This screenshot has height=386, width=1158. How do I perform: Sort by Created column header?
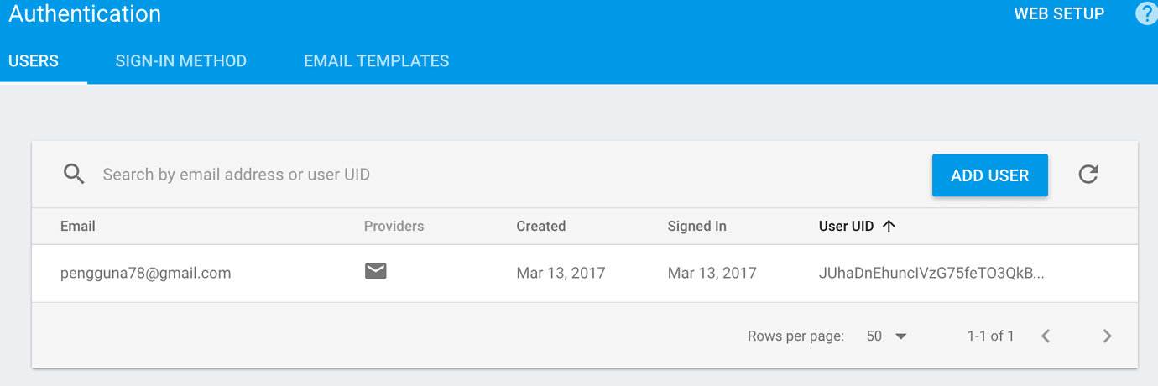pos(541,226)
